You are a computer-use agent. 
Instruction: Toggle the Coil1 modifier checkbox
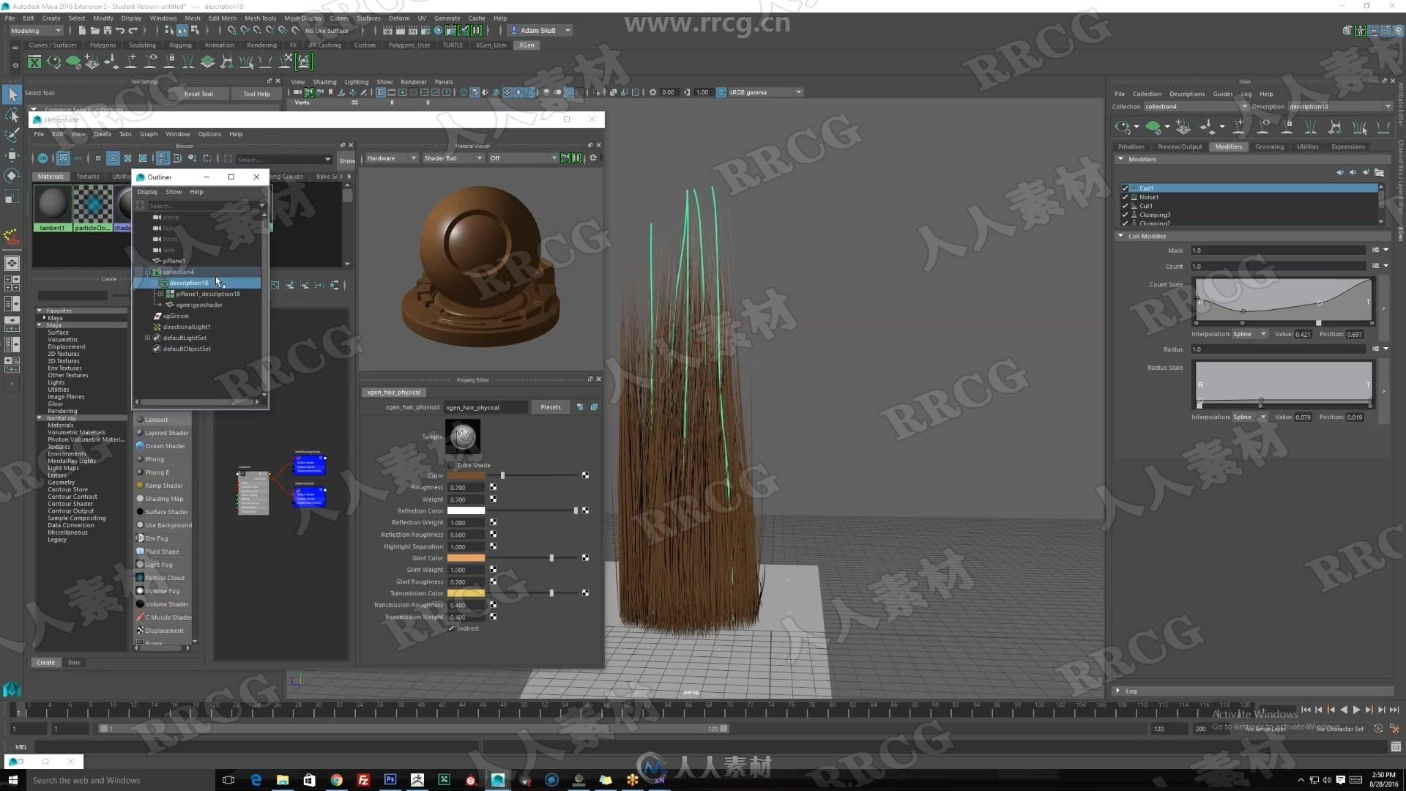(1126, 188)
